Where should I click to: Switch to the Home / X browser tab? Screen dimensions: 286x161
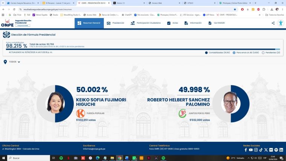pyautogui.click(x=129, y=3)
